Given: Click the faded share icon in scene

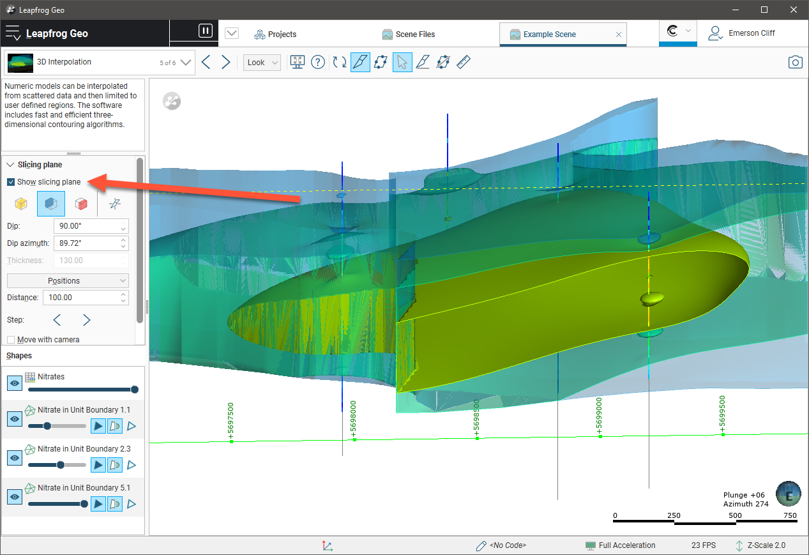Looking at the screenshot, I should click(x=172, y=100).
